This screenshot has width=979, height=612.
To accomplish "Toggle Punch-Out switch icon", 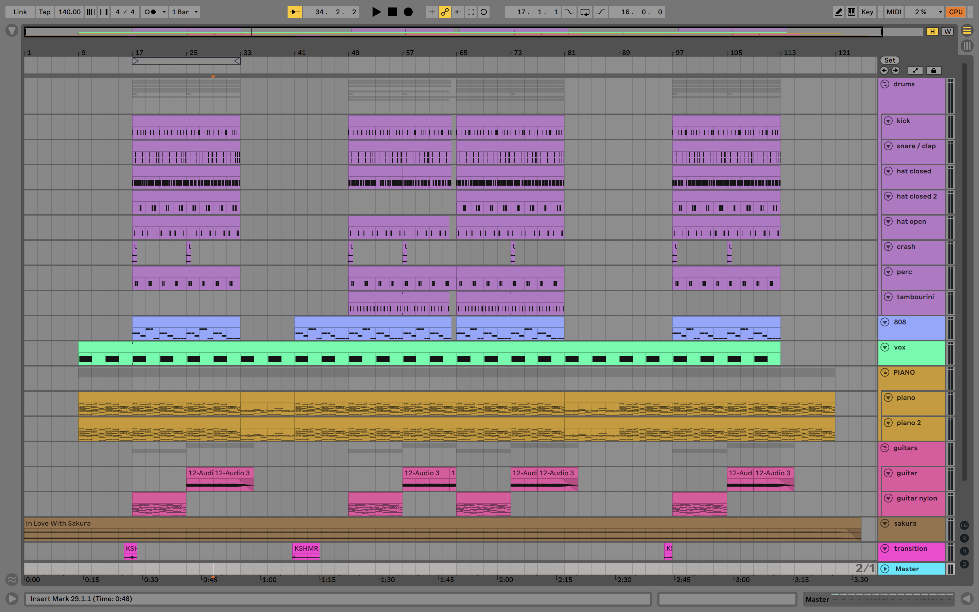I will pos(601,12).
